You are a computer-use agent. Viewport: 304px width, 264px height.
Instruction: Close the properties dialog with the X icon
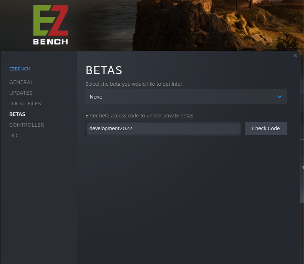(295, 56)
